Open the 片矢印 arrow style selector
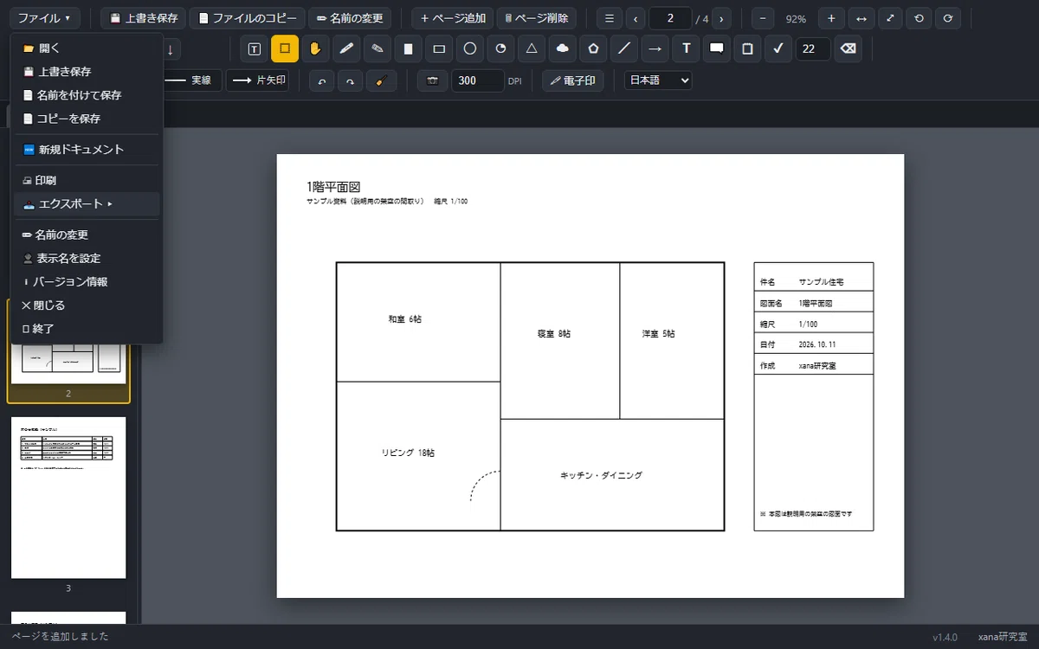 pos(257,80)
